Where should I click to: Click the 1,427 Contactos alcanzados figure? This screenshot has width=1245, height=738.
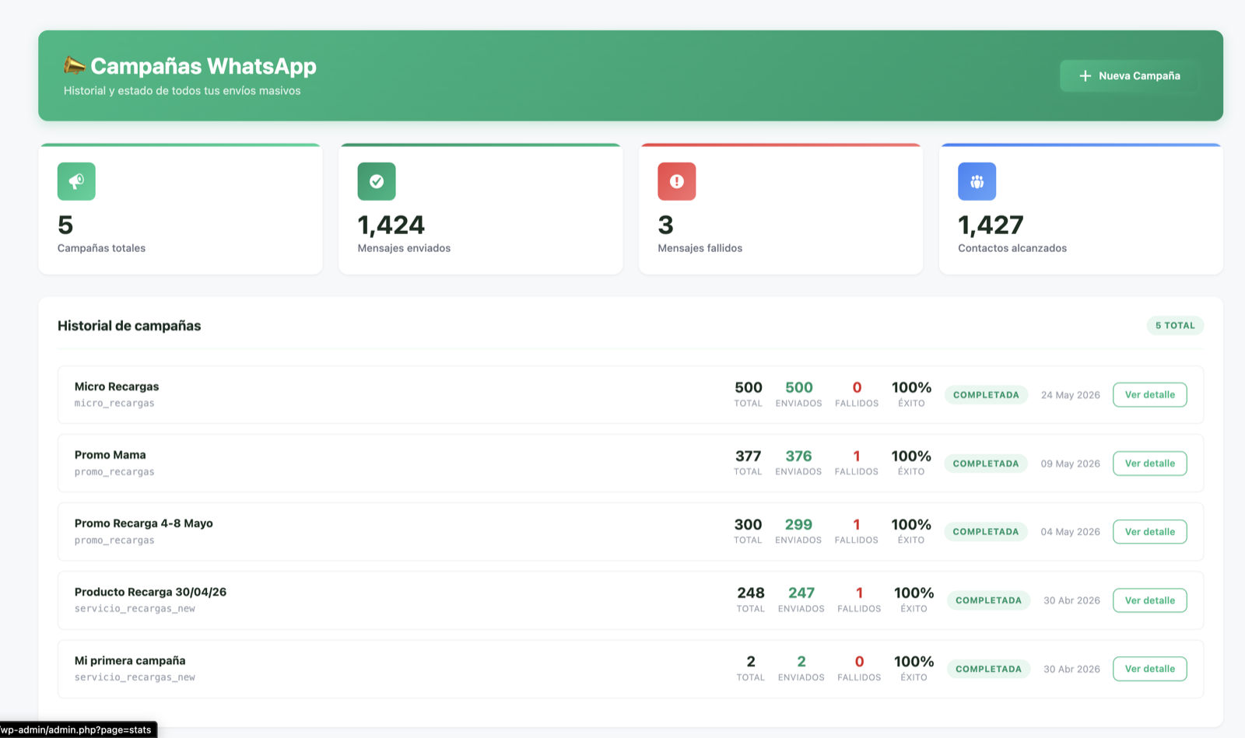coord(991,225)
